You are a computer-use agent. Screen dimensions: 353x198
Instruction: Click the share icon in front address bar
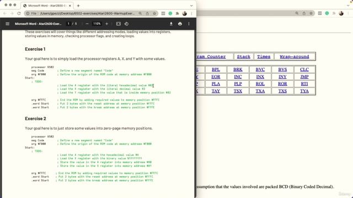147,13
